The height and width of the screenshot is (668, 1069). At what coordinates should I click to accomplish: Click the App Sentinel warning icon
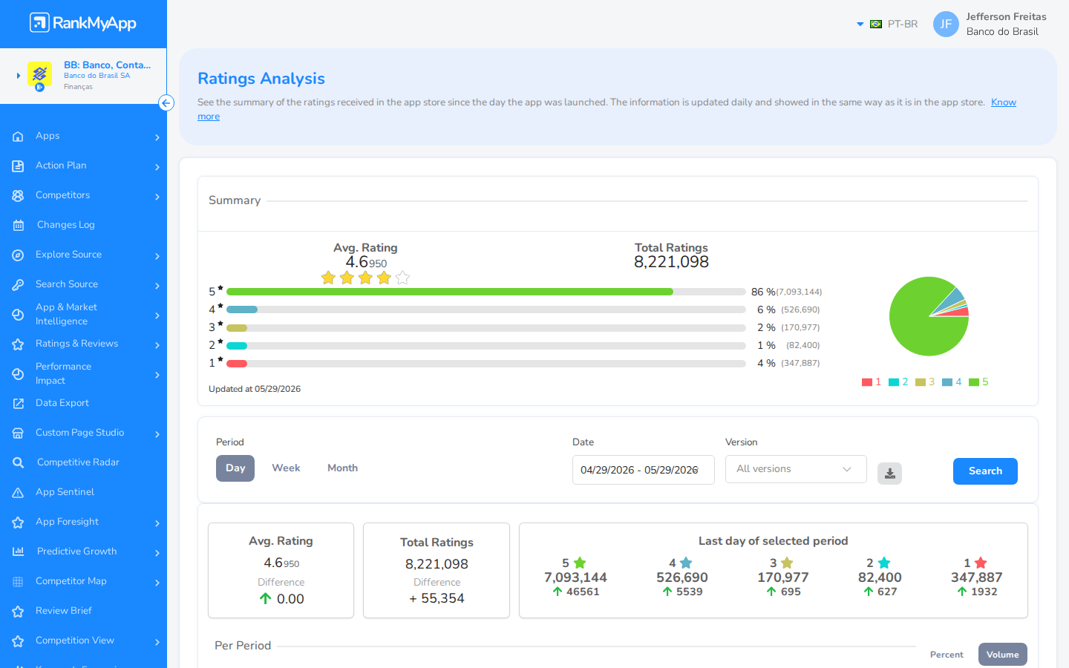click(x=19, y=493)
